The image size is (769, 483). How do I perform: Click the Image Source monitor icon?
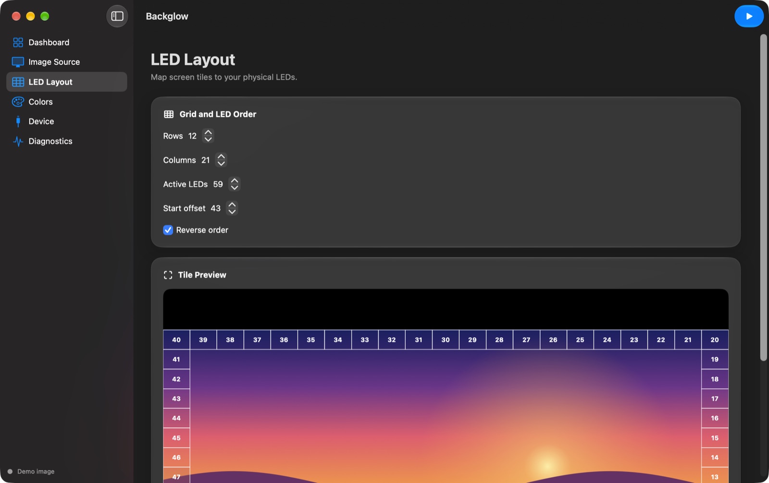(18, 62)
